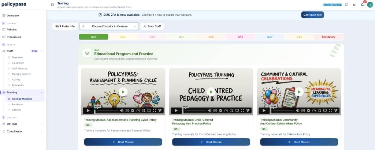Mute volume on Child-Centred Pedagogy video
The image size is (375, 150).
click(x=209, y=110)
